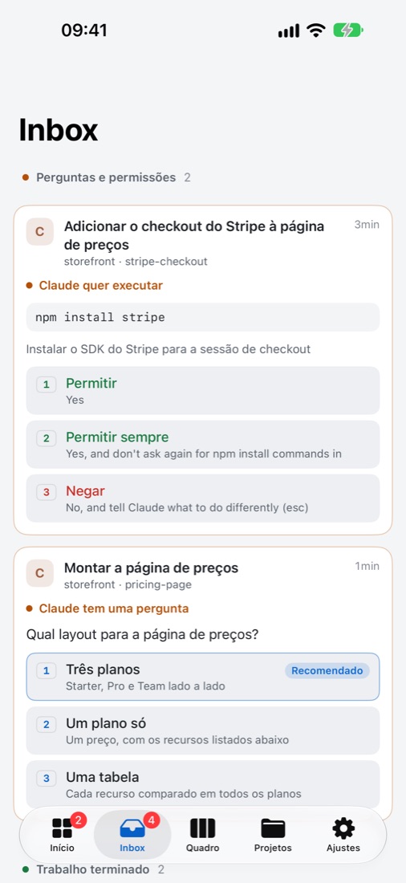Open Ajustes gear icon
This screenshot has width=406, height=883.
(343, 828)
